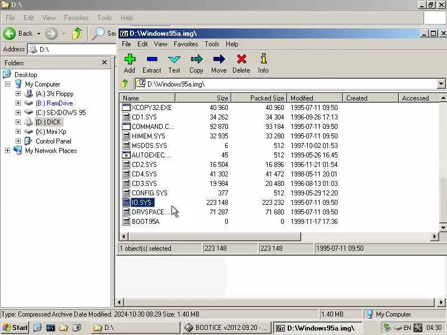Click the Copy toolbar icon in 7-Zip
The height and width of the screenshot is (335, 447).
tap(197, 59)
